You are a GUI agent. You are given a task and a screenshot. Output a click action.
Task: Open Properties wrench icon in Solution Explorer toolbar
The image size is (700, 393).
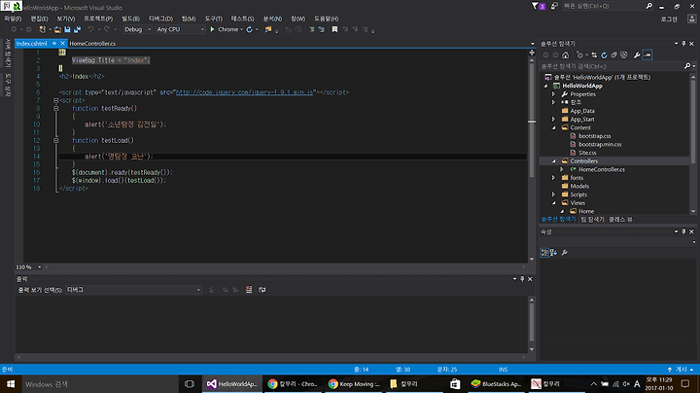637,54
